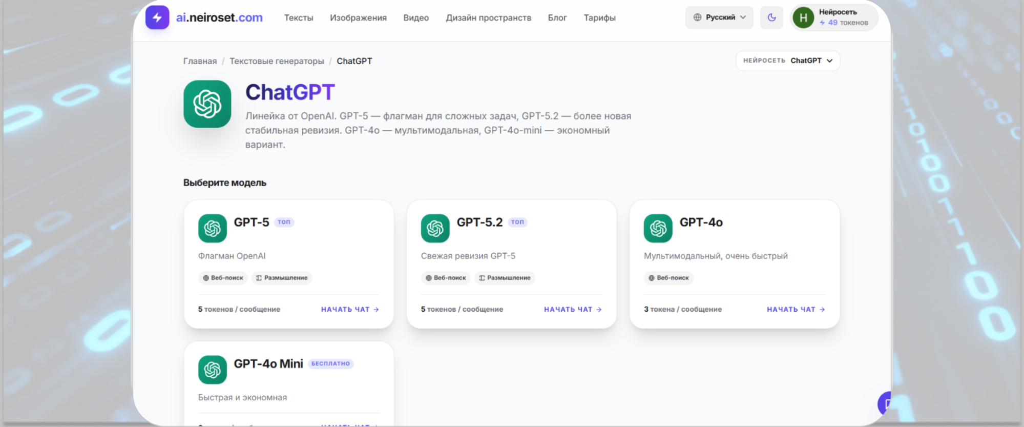Screen dimensions: 1024x427
Task: Click the Мультимодальный, очень быстрый description
Action: (716, 256)
